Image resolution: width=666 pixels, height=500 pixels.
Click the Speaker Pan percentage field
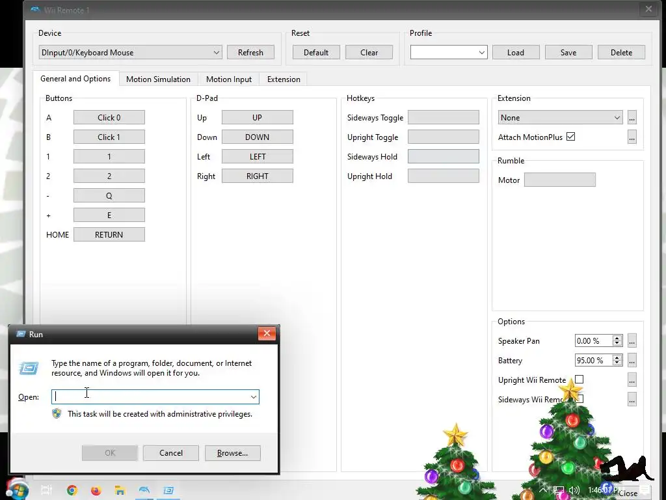[594, 341]
